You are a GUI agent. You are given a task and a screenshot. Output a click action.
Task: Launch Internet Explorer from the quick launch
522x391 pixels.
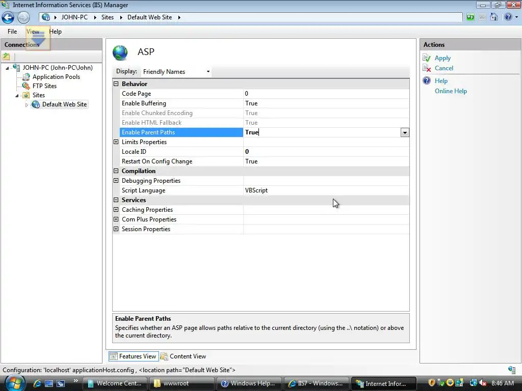coord(37,383)
